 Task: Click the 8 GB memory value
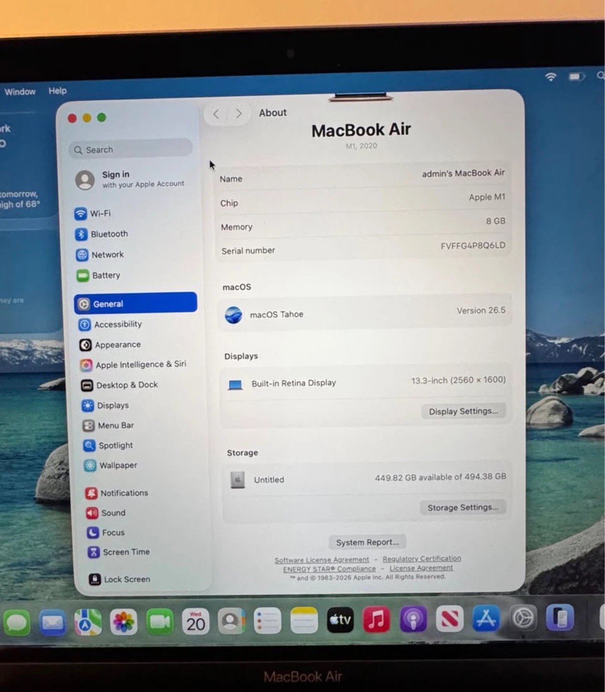coord(495,221)
